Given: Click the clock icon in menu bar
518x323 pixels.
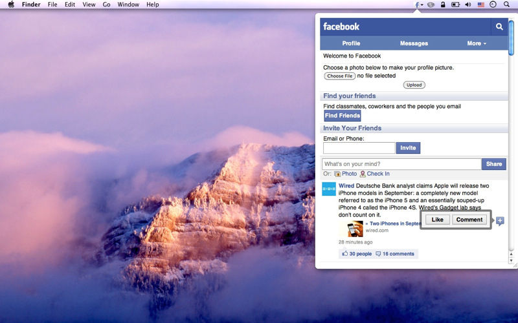Looking at the screenshot, I should [493, 5].
